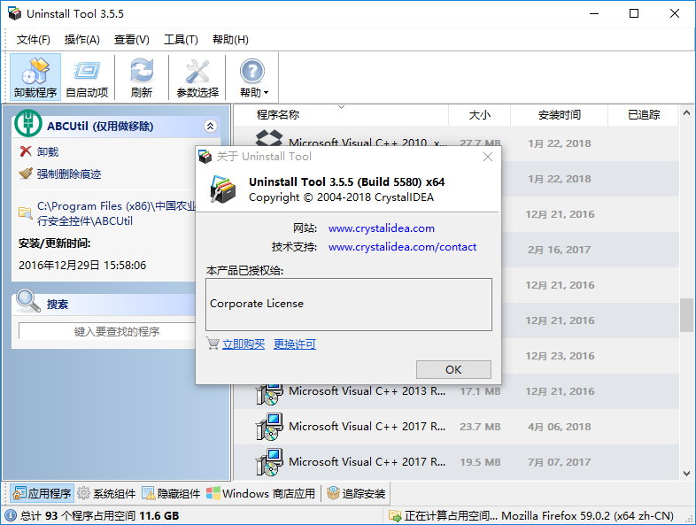Switch to the 应用程序 tab

(x=43, y=493)
